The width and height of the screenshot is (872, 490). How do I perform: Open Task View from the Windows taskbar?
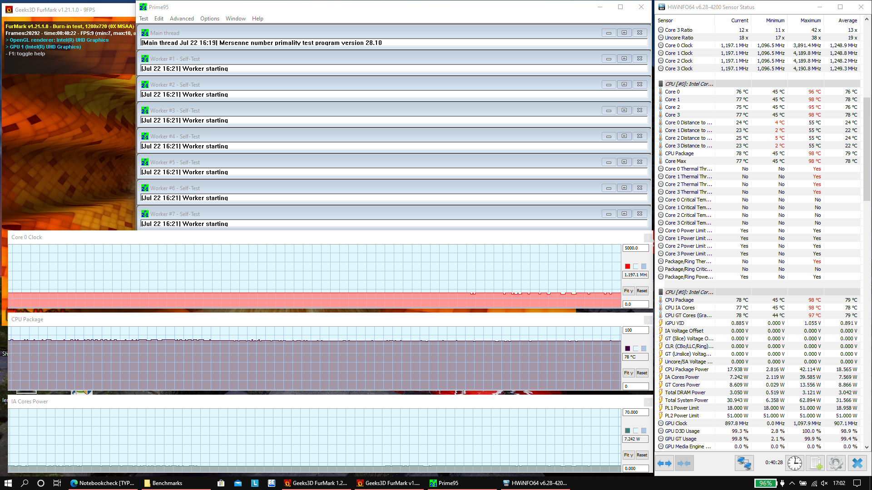[x=57, y=483]
